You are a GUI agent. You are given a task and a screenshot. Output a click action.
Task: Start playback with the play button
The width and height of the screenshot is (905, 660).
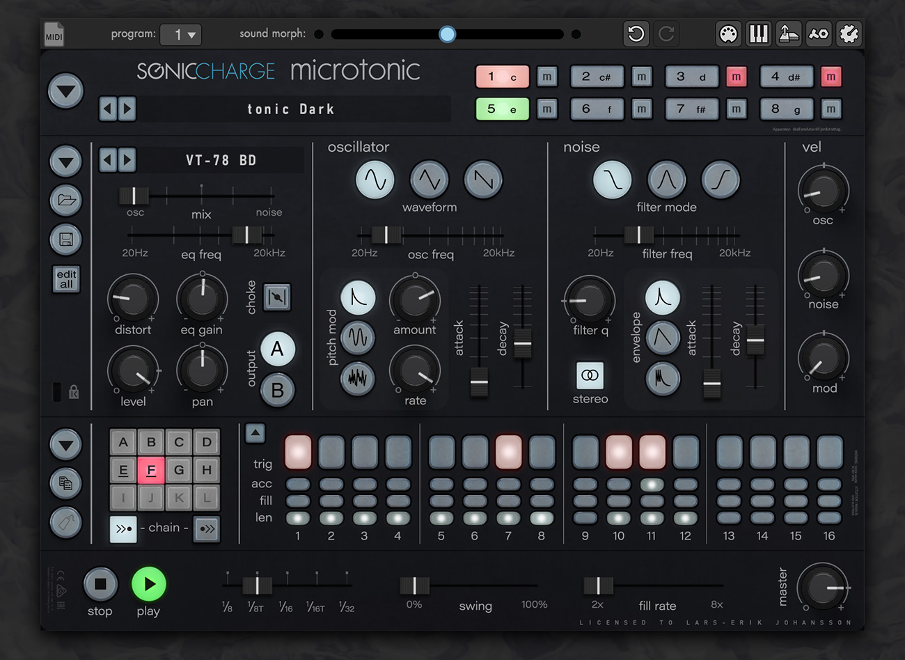tap(148, 584)
